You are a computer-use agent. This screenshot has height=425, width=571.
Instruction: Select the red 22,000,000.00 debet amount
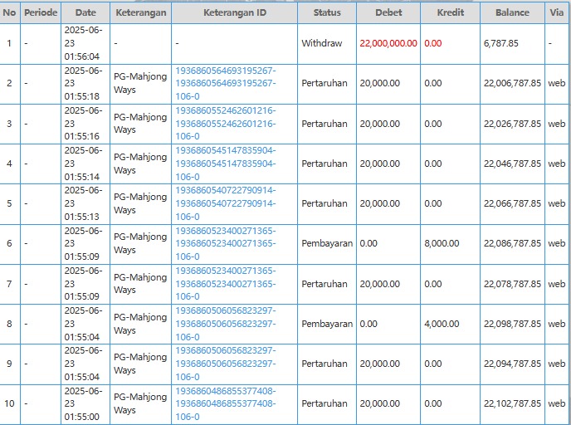(x=388, y=43)
